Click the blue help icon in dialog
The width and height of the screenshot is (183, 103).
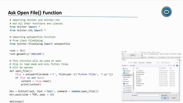click(x=177, y=66)
